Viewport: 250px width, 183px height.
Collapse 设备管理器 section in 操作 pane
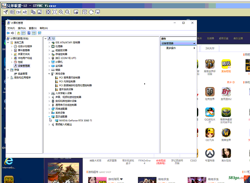coord(194,43)
